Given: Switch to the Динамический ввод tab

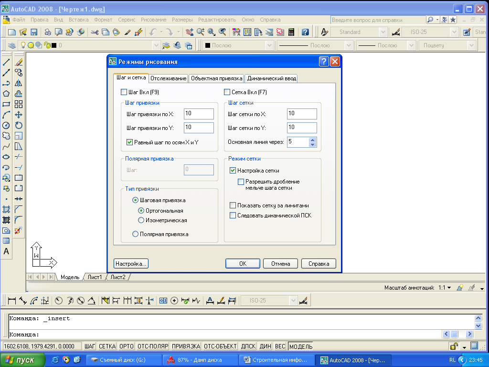Looking at the screenshot, I should tap(271, 78).
